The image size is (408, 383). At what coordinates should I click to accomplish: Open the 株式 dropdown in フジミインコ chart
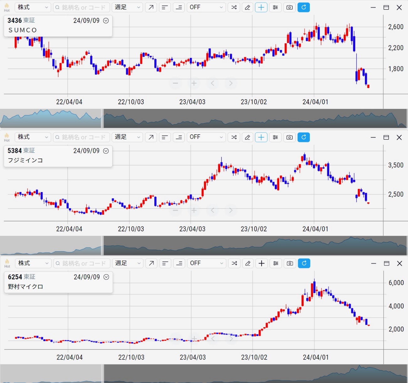[33, 137]
